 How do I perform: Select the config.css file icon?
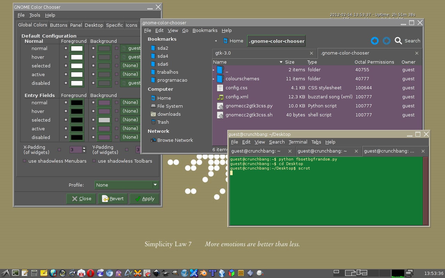point(220,88)
